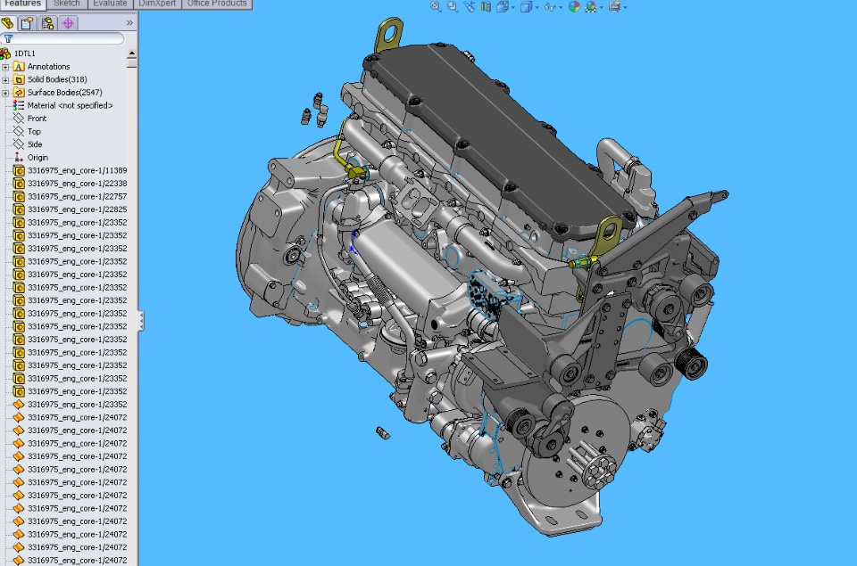
Task: Click the Hide/Show Items glasses icon
Action: point(550,6)
